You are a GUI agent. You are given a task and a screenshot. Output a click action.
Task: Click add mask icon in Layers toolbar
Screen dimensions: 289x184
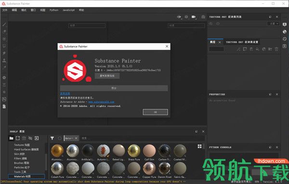coord(245,49)
